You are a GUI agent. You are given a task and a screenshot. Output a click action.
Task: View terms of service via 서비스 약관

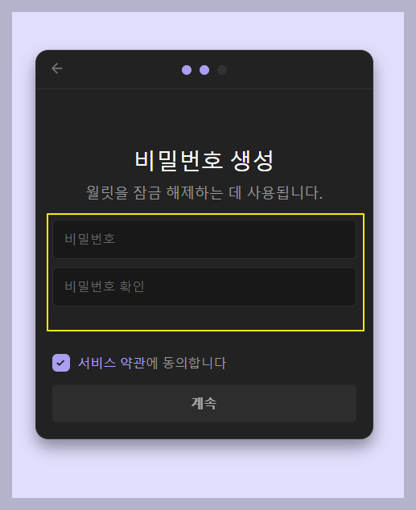[112, 363]
